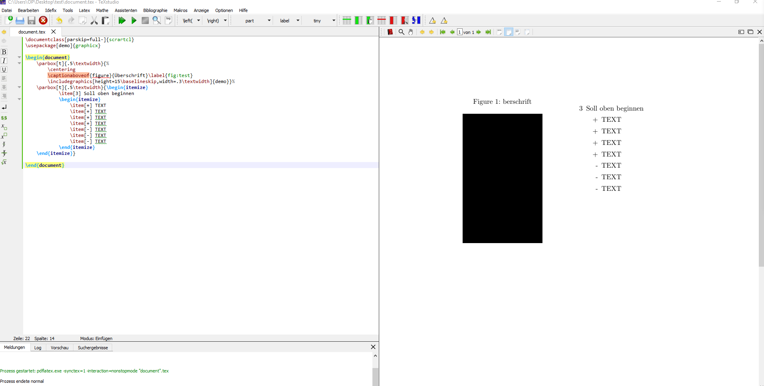Center text with the center-align icon

click(x=4, y=87)
